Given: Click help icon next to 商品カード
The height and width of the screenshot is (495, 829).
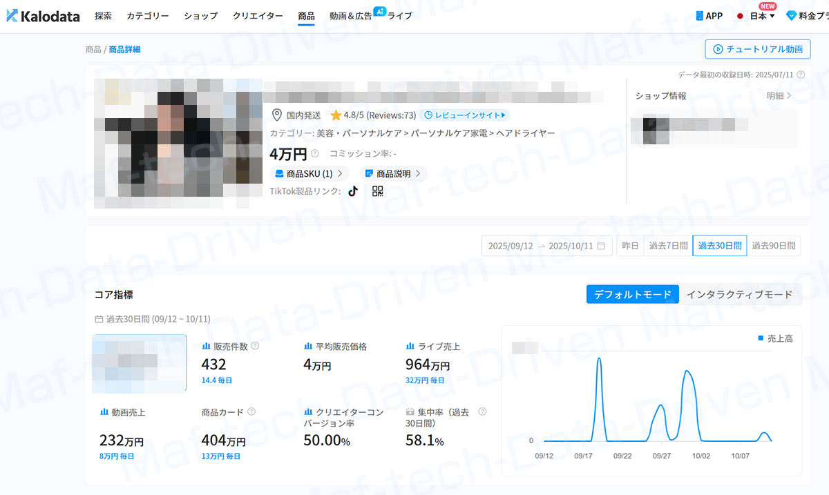Looking at the screenshot, I should click(251, 411).
